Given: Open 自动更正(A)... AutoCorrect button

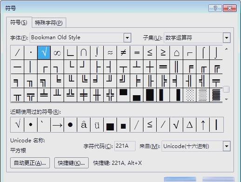Looking at the screenshot, I should (x=30, y=163).
